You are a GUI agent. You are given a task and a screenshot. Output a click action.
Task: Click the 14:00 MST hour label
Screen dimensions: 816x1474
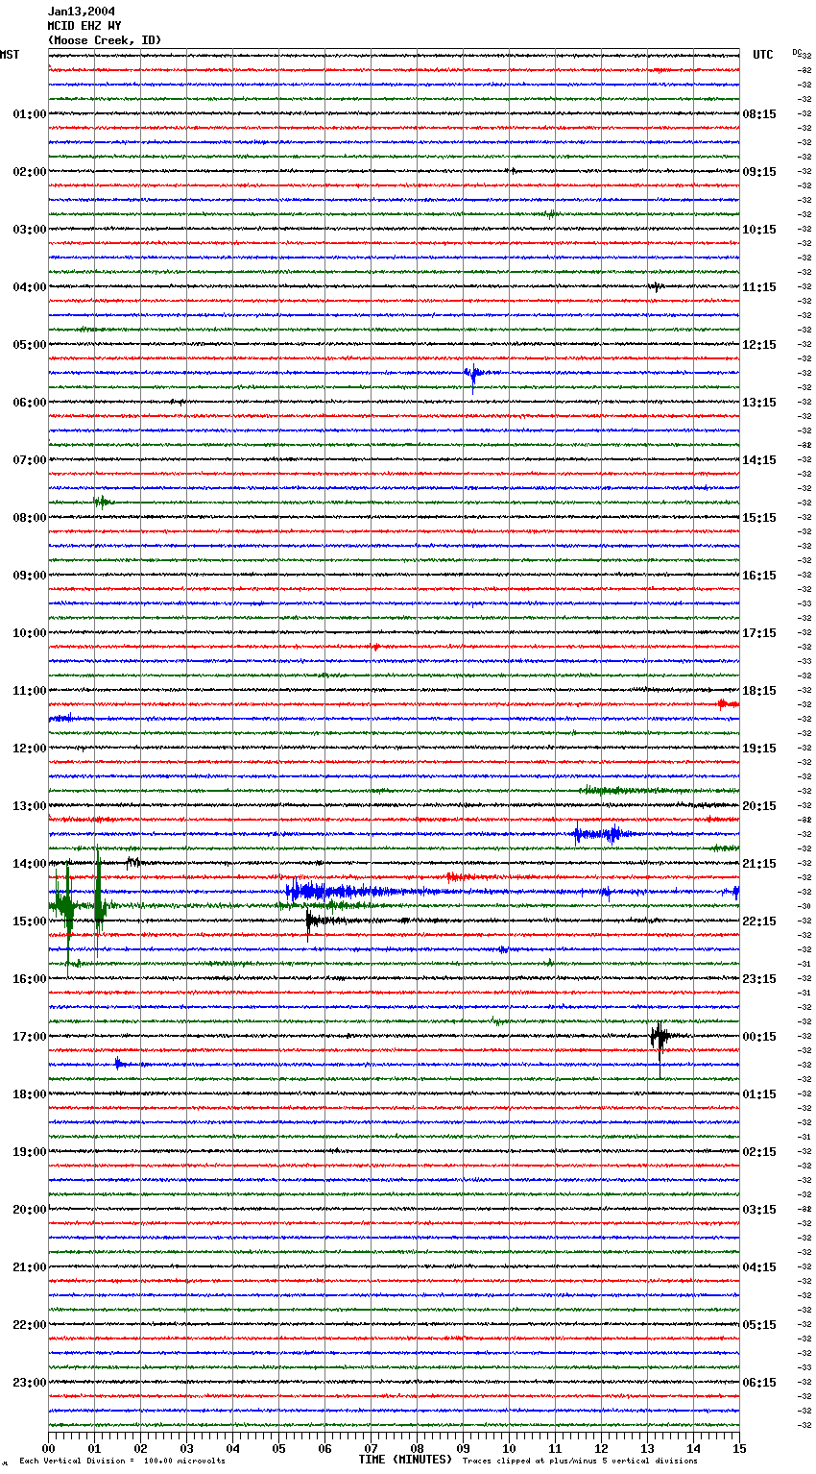tap(30, 864)
